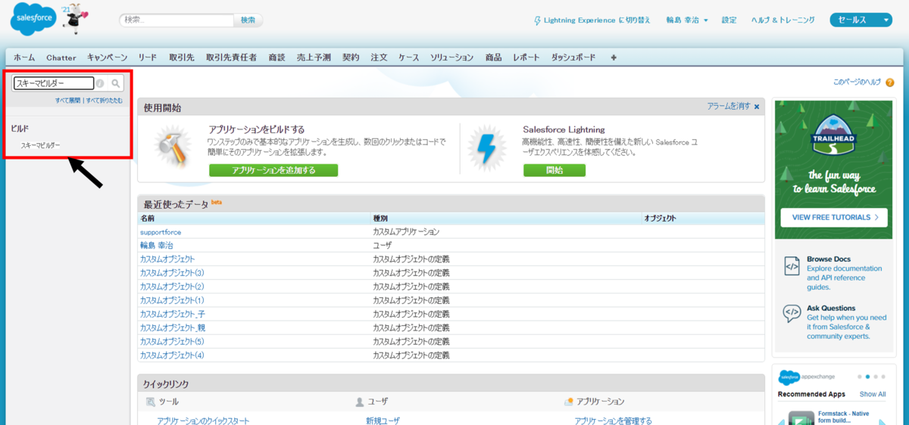
Task: Click アプリケーションを追加する button
Action: (273, 170)
